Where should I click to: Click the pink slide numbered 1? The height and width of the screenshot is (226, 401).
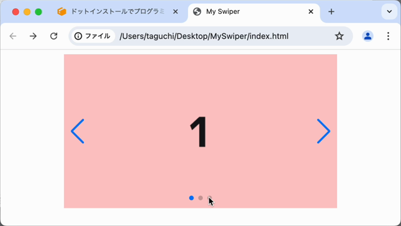(200, 131)
